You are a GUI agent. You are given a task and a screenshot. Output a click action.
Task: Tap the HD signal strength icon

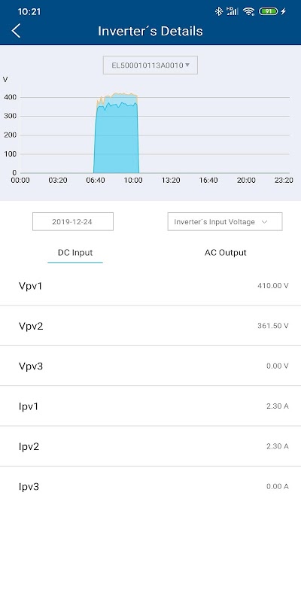tap(233, 11)
